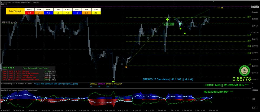Select the JPY currency header
This screenshot has height=112, width=260.
point(86,10)
